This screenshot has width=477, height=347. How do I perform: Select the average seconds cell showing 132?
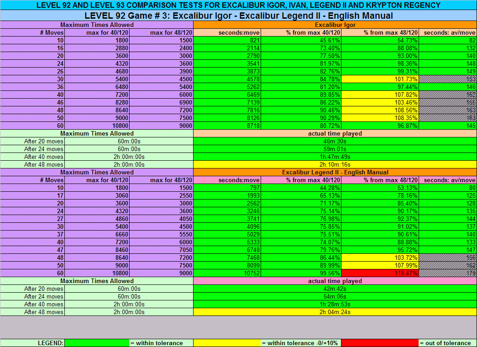pyautogui.click(x=448, y=48)
